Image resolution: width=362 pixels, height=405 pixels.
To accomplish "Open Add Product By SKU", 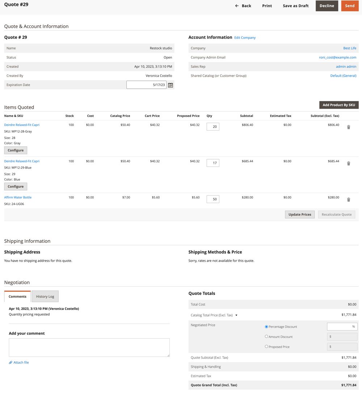I will (x=338, y=105).
